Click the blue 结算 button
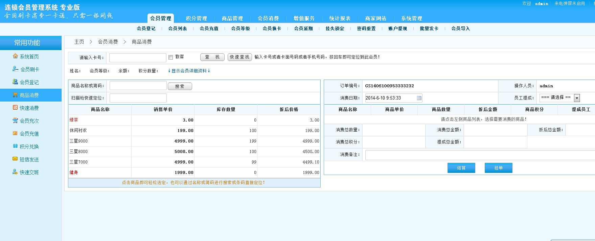This screenshot has width=595, height=241. [x=461, y=168]
